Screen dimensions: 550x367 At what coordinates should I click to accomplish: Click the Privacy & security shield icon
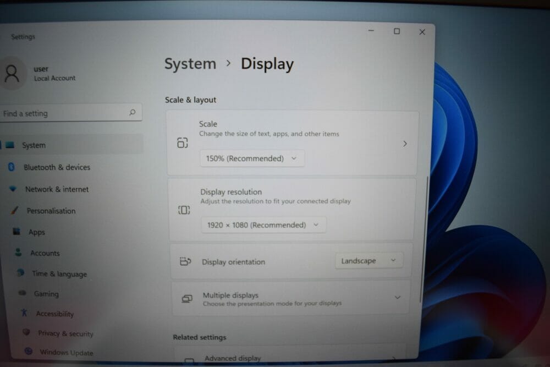click(x=26, y=332)
